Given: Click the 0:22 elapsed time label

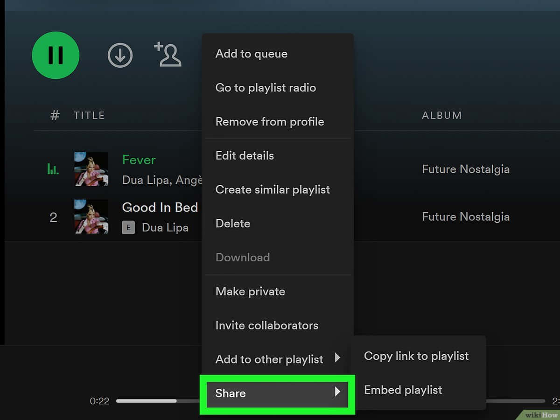Looking at the screenshot, I should [99, 401].
